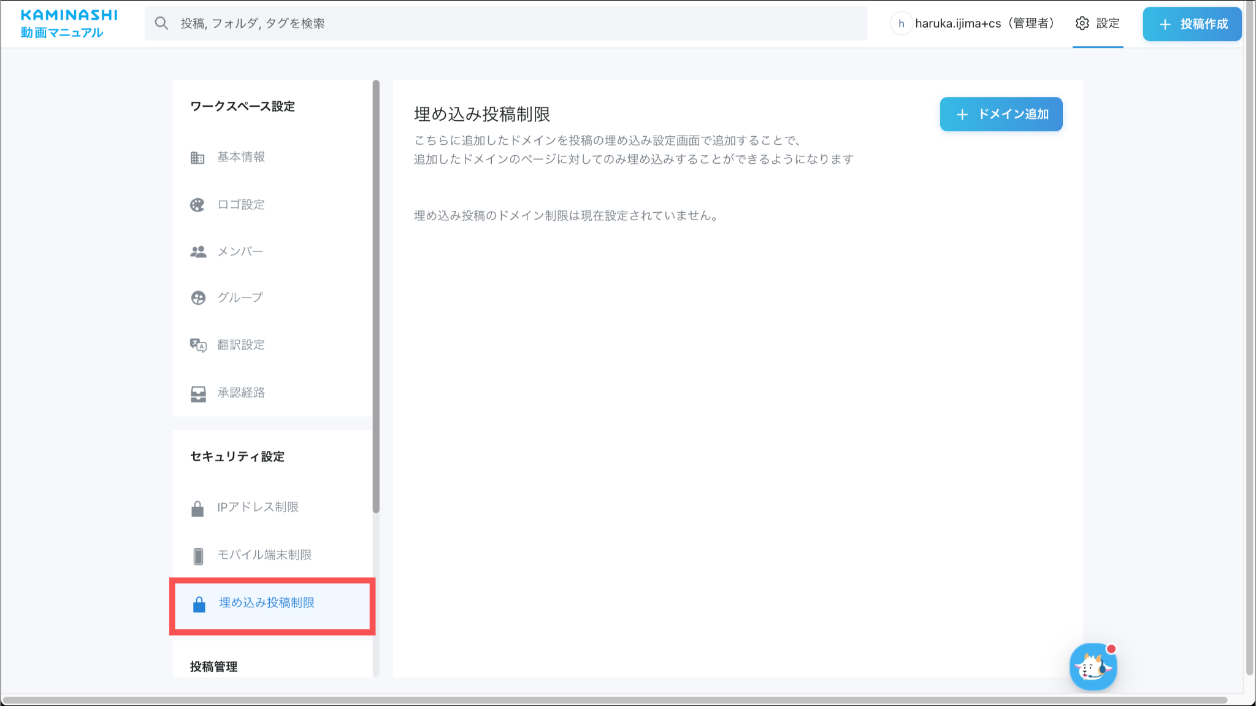Click the magnifier search icon

161,23
